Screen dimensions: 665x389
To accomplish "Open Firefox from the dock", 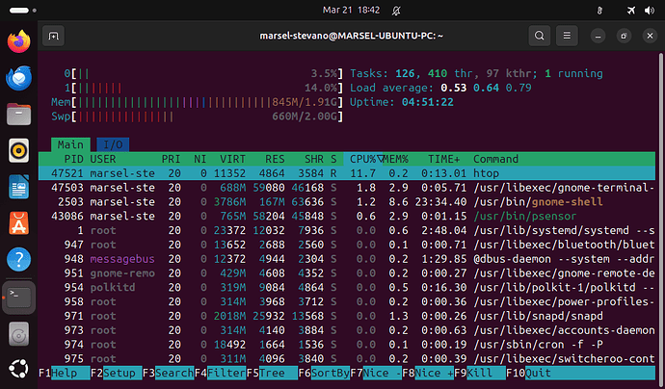I will [17, 42].
